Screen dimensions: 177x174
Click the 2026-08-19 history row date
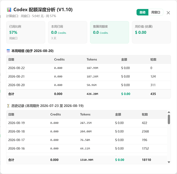click(16, 123)
